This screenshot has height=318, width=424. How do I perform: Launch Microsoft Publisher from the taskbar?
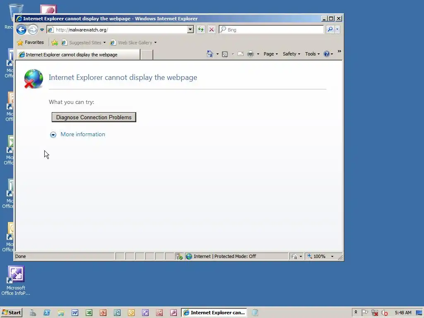point(117,313)
